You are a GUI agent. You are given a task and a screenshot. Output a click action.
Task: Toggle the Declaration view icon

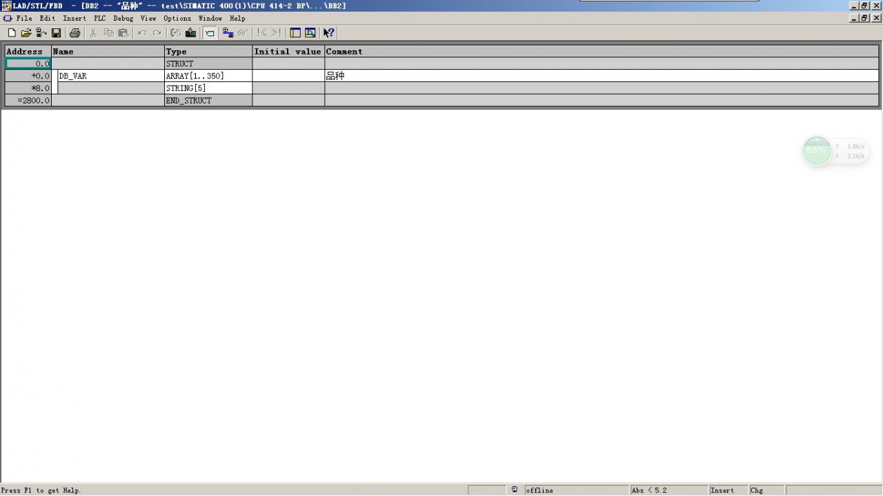coord(210,32)
